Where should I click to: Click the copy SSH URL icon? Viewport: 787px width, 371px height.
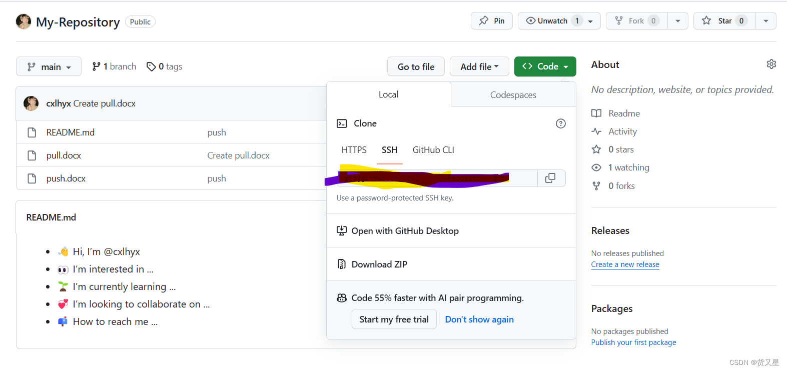(x=550, y=178)
